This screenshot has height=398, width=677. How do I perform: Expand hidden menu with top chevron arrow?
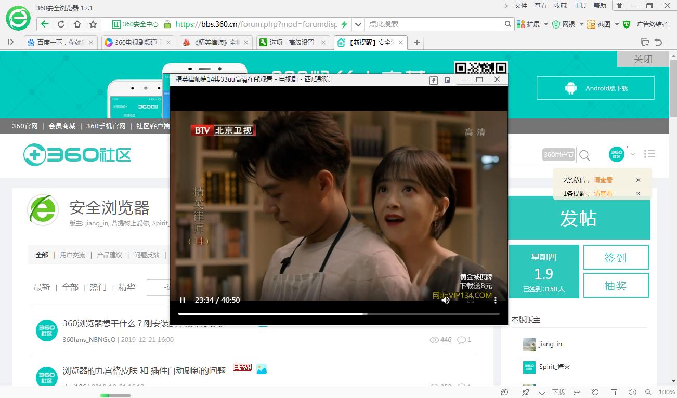click(507, 6)
